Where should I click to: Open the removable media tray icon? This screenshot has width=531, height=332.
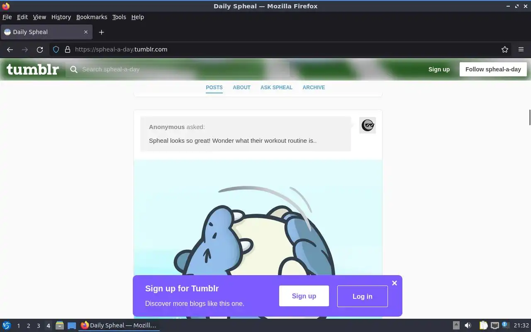coord(456,325)
